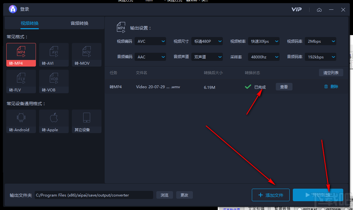Click the green 已完成 status checkmark
Screen dimensions: 353x210
(x=248, y=87)
